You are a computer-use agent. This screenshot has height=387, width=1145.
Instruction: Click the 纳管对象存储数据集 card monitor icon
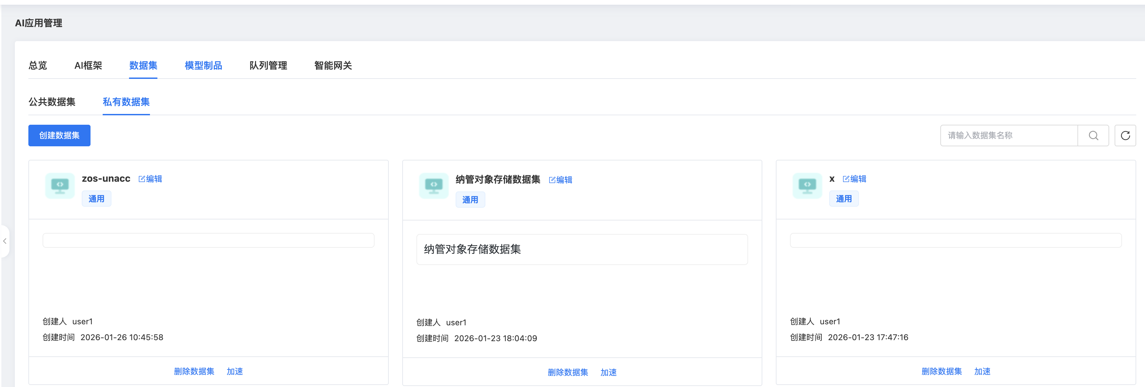tap(434, 186)
